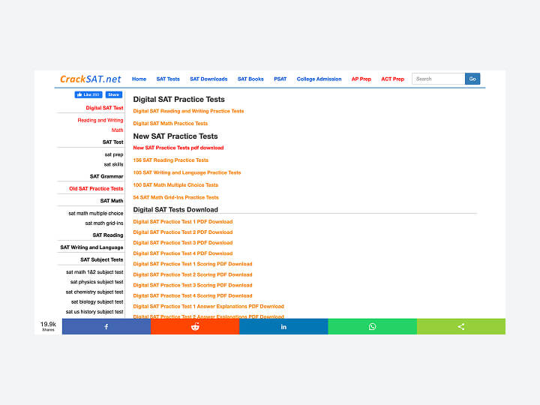Open Digital SAT Reading and Writing Practice Tests

[x=188, y=111]
